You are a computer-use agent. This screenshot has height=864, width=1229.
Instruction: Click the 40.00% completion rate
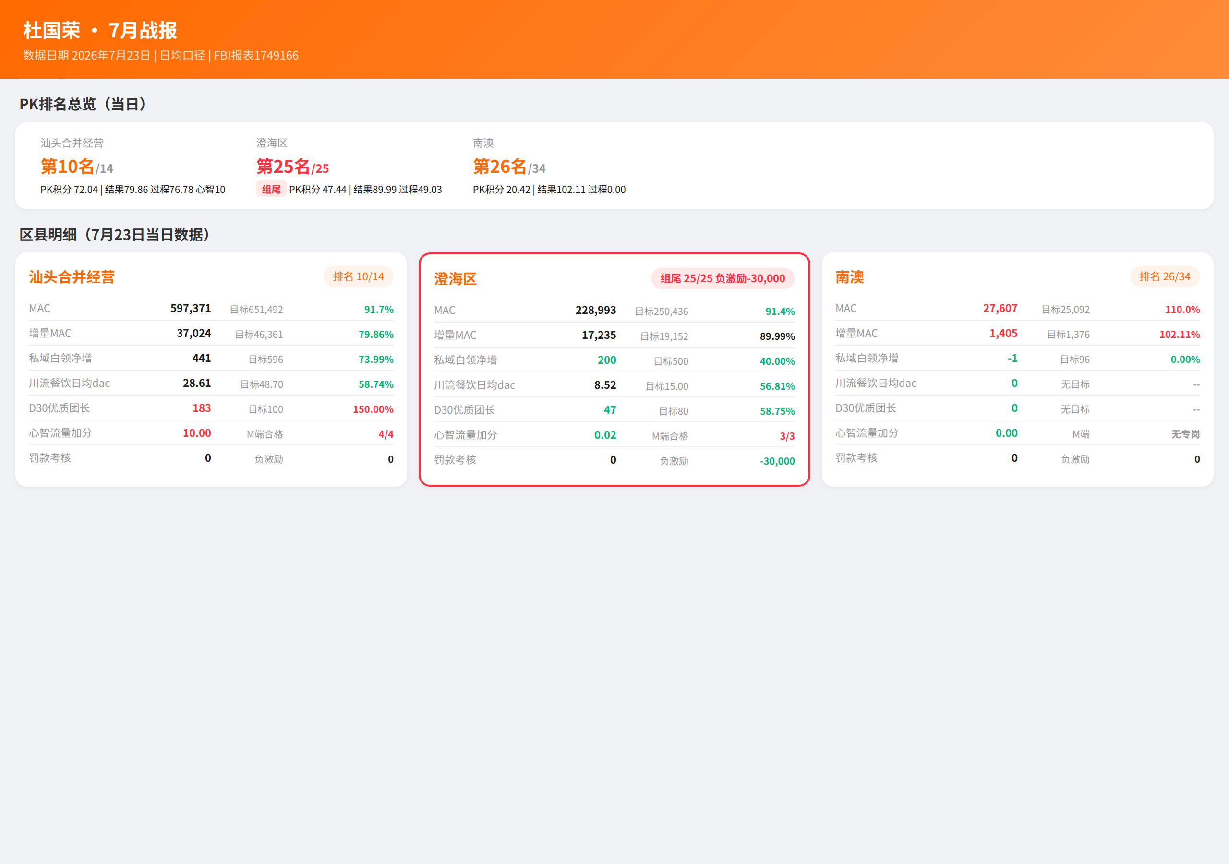click(x=777, y=361)
